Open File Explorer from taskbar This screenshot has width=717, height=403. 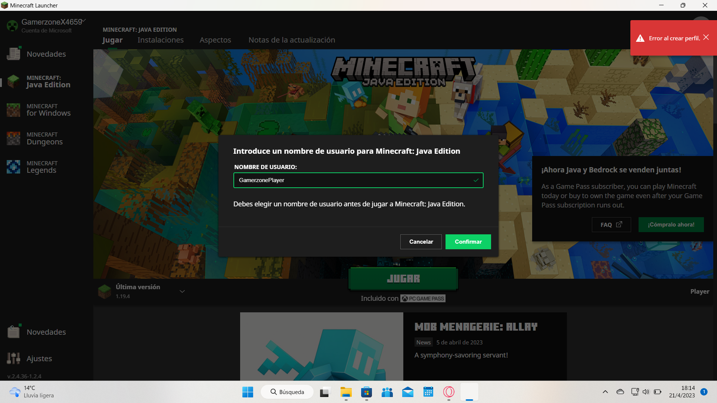pos(346,392)
